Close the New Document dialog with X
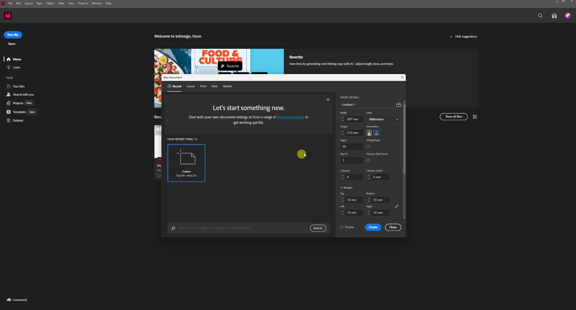Viewport: 576px width, 310px height. [x=402, y=78]
